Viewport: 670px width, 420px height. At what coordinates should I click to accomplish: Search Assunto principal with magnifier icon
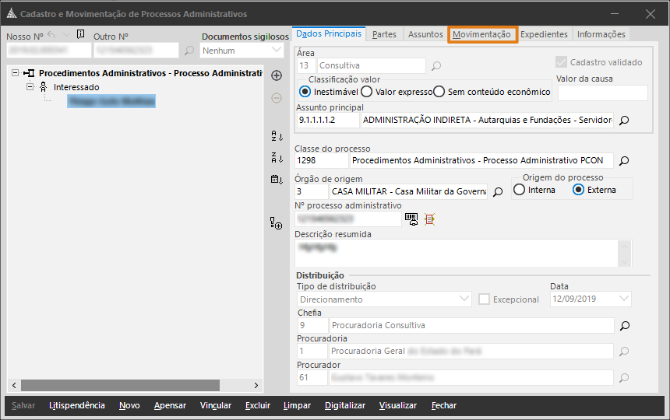[x=623, y=121]
